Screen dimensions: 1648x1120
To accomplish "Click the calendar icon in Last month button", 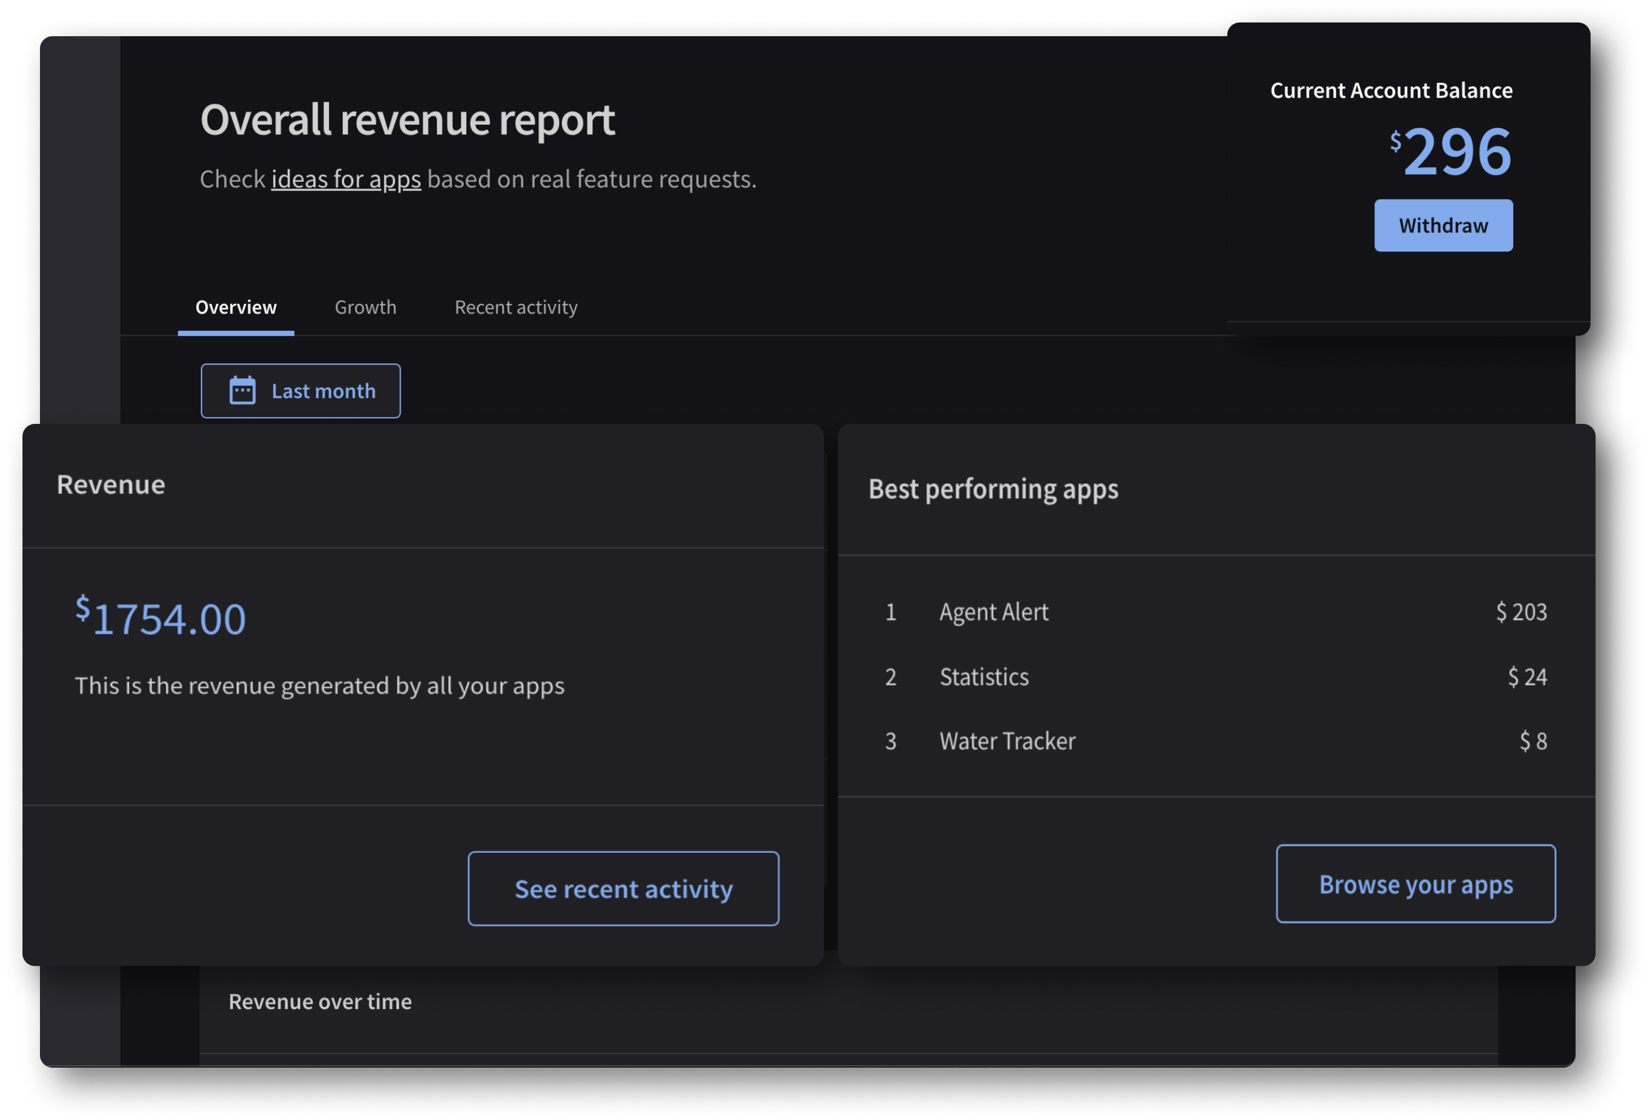I will pyautogui.click(x=243, y=391).
